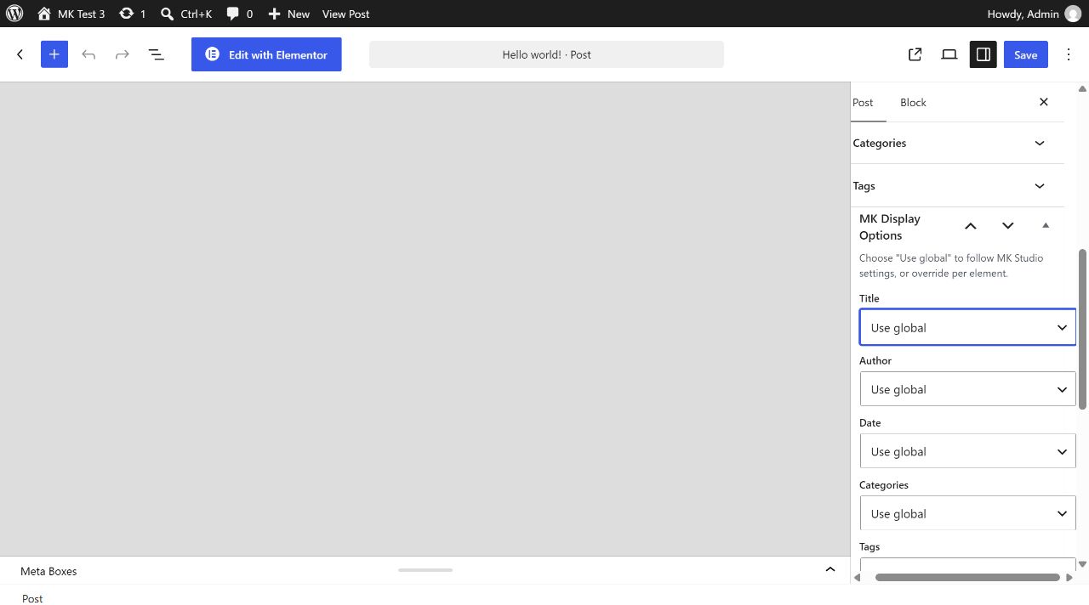Screen dimensions: 1089x605
Task: Click the Post breadcrumb at bottom
Action: point(32,598)
